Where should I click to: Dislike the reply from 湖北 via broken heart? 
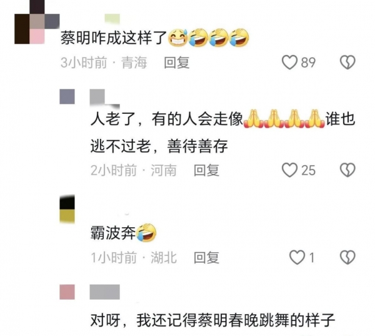point(347,257)
